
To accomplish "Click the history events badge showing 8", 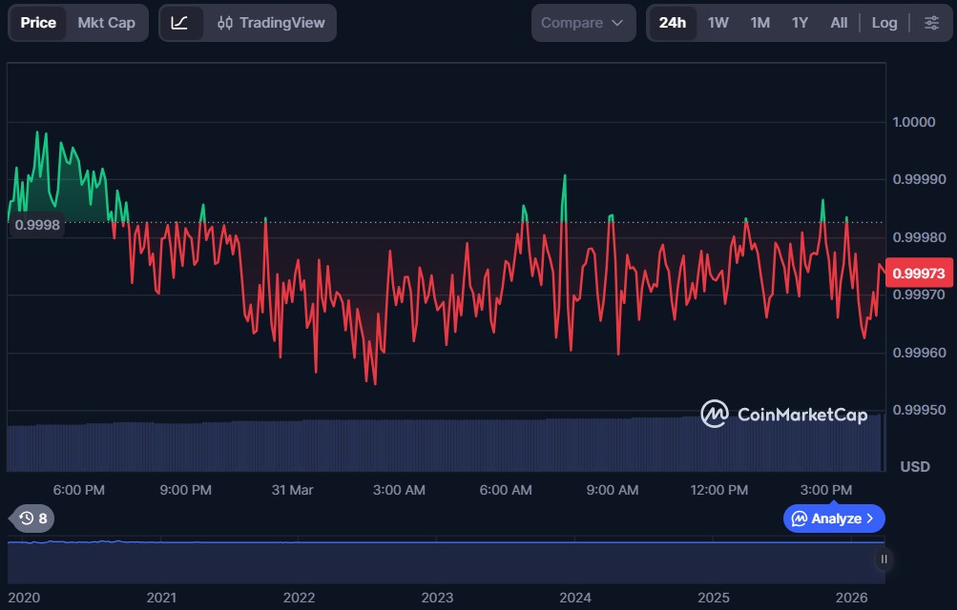I will point(32,518).
